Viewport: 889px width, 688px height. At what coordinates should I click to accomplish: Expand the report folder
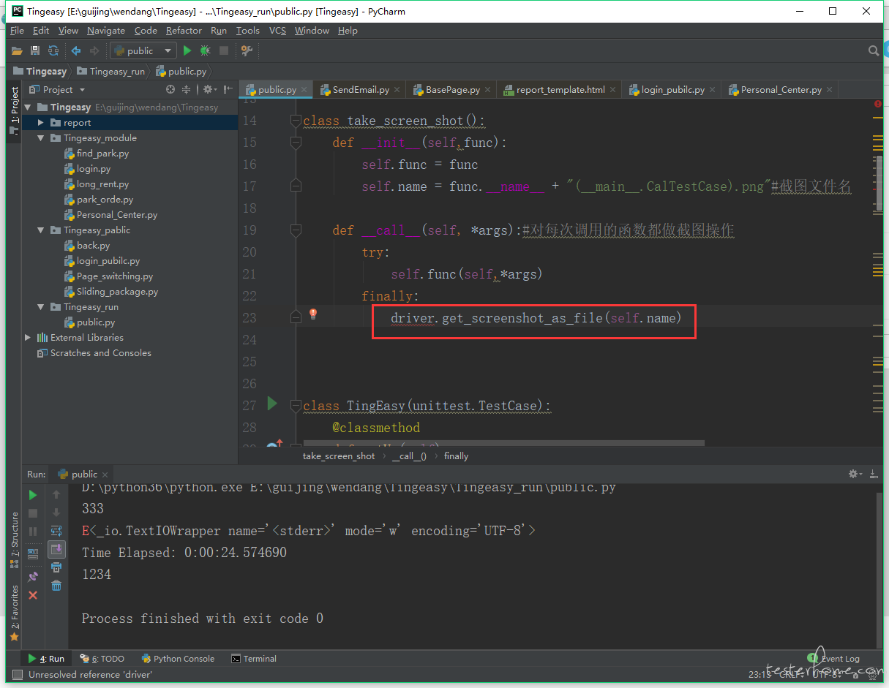point(41,123)
